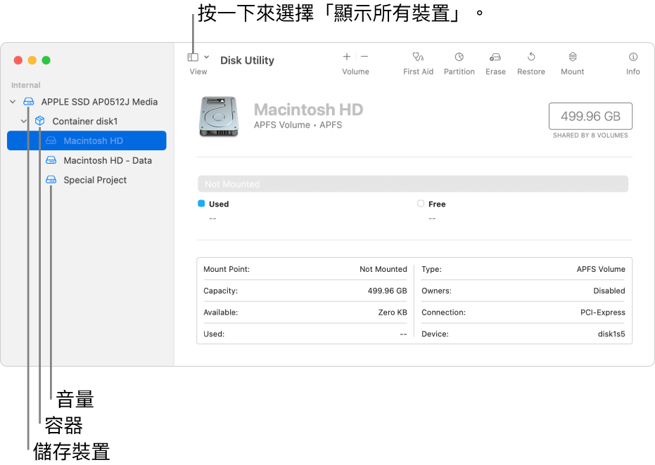Click the View toolbar label

pos(198,72)
